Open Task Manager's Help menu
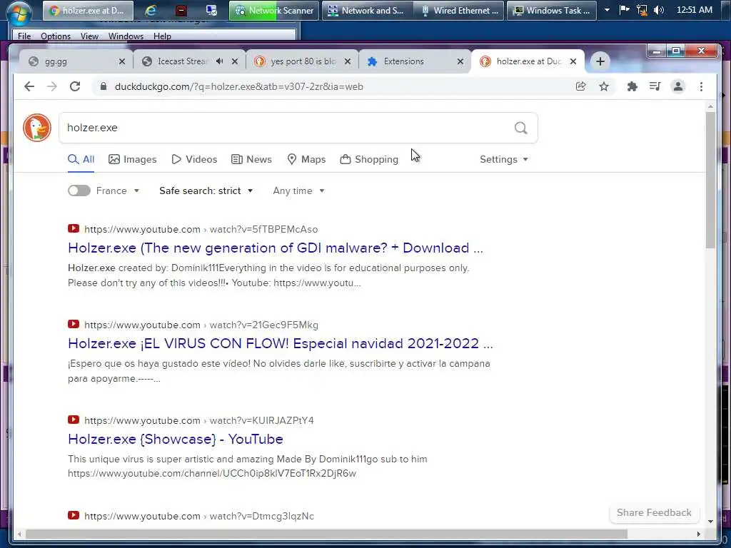This screenshot has width=731, height=548. click(162, 36)
